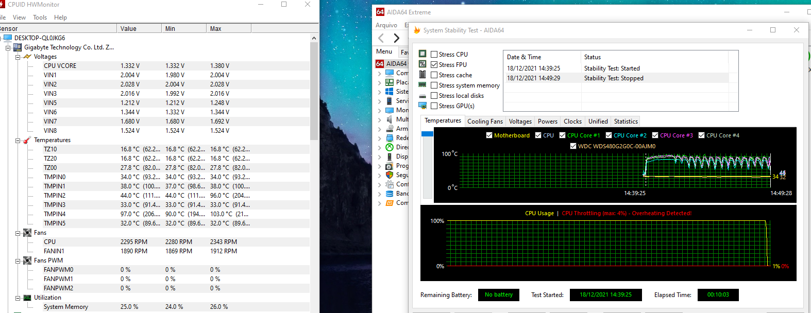Enable the Stress local disks checkbox
Viewport: 811px width, 313px height.
[x=434, y=95]
